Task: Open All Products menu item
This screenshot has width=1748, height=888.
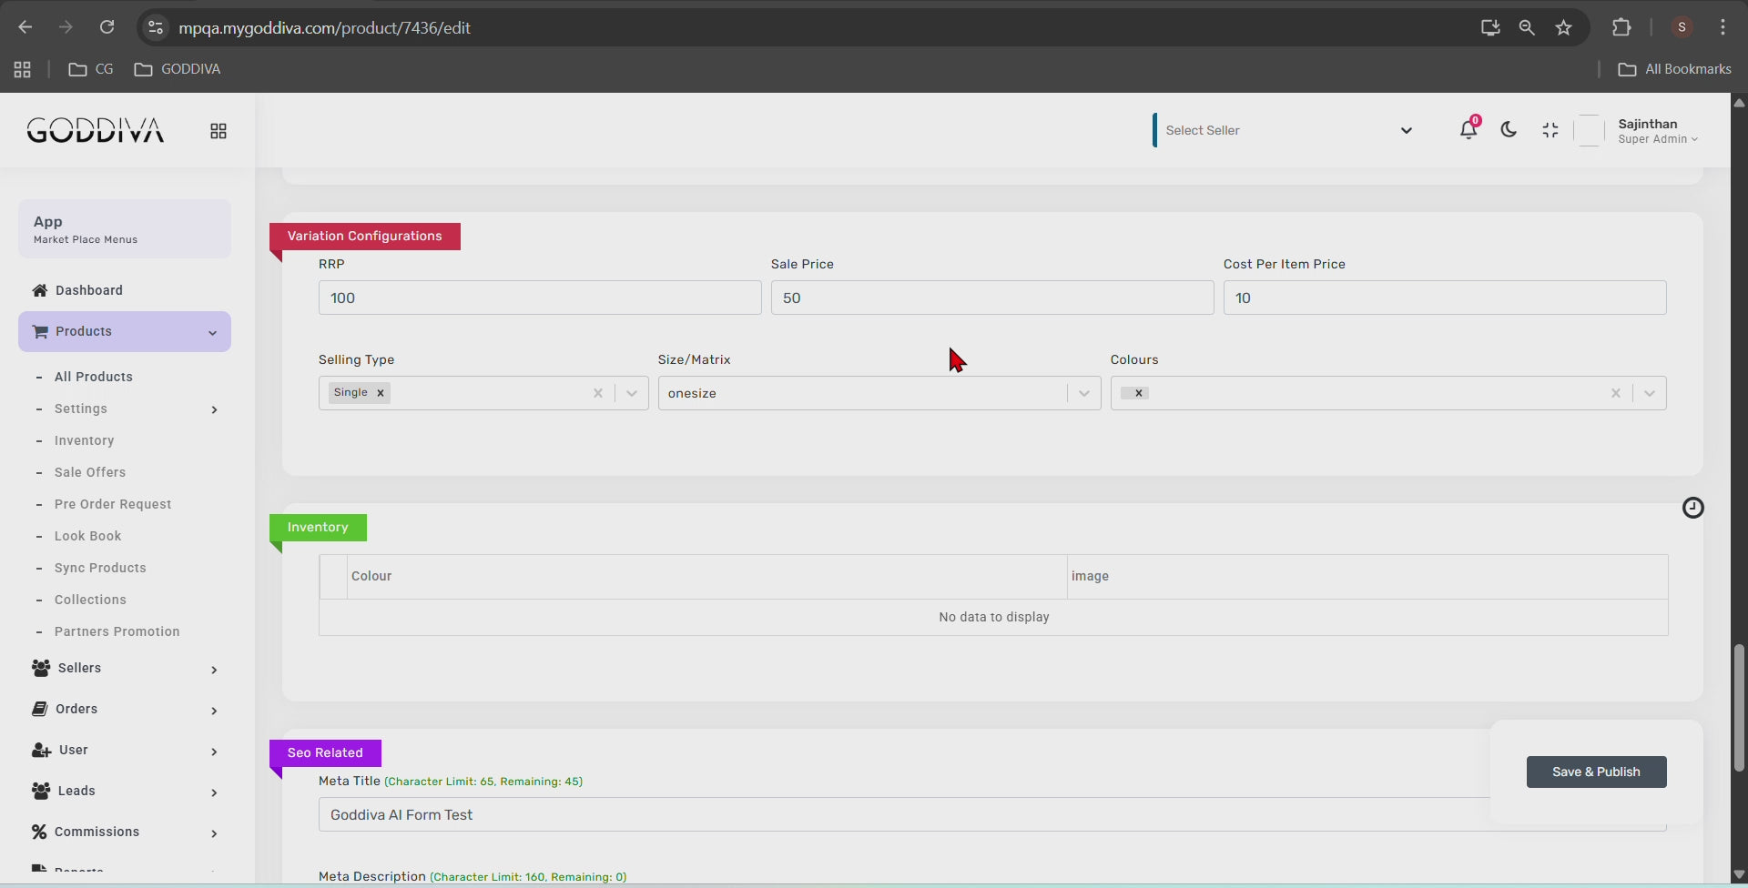Action: [93, 377]
